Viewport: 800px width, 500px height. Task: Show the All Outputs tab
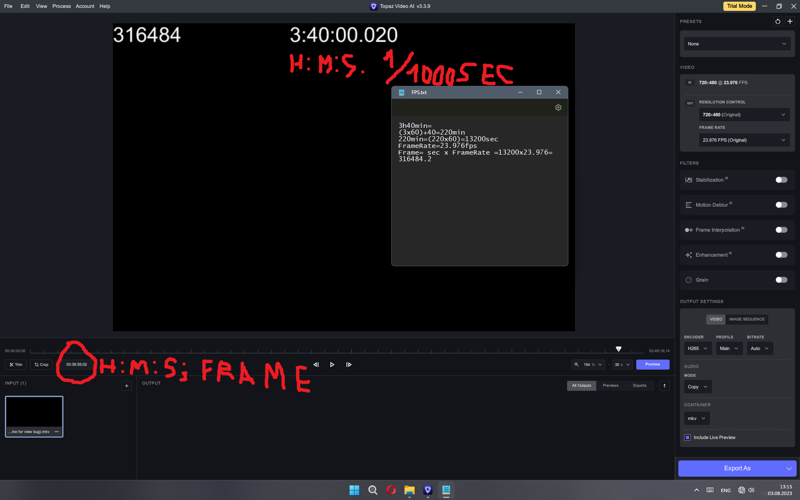582,386
